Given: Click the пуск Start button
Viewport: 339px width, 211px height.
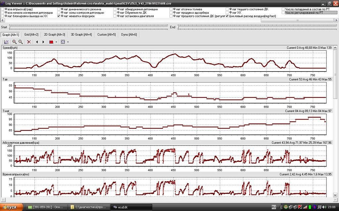Looking at the screenshot, I should [12, 207].
